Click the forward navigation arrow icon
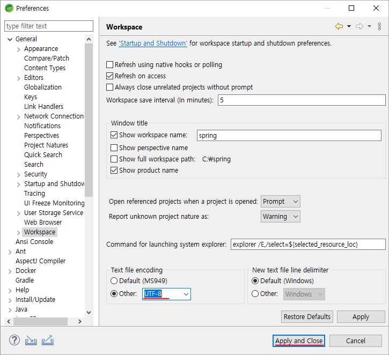The image size is (389, 355). (359, 26)
